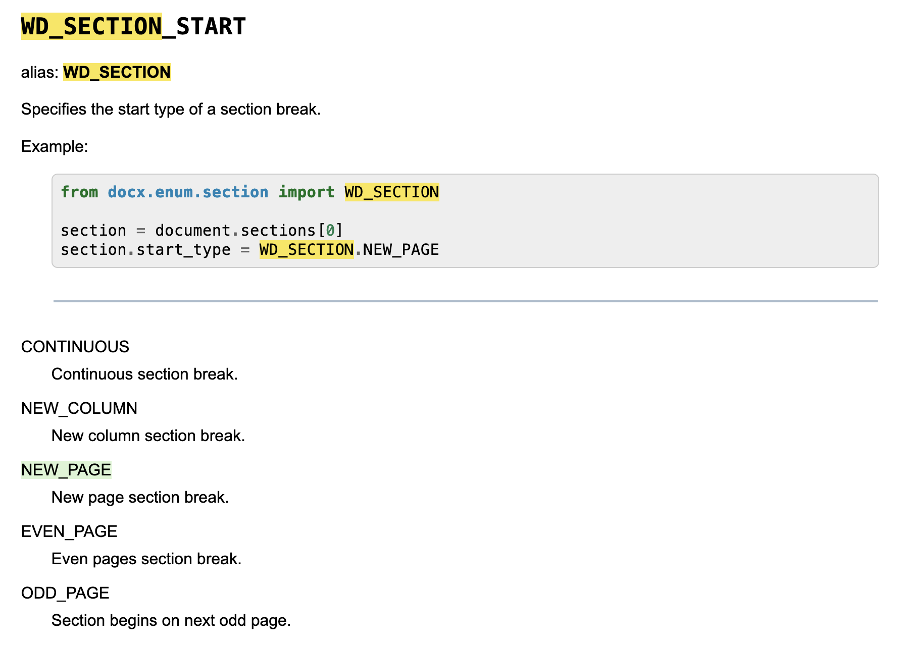This screenshot has height=646, width=904.
Task: Click 'Even pages section break.' description
Action: click(146, 559)
